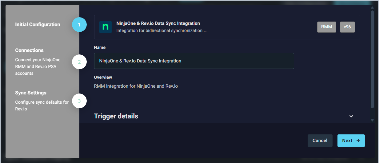Viewport: 379px width, 163px height.
Task: Click the step 2 circle indicator
Action: (x=79, y=62)
